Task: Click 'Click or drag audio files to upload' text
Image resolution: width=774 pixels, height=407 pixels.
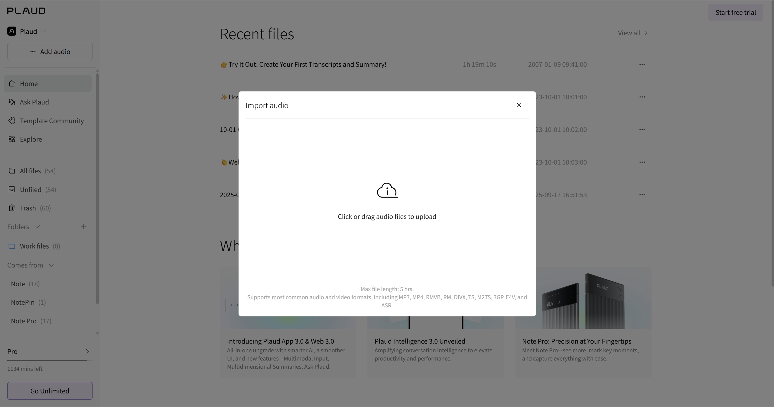Action: pyautogui.click(x=387, y=216)
